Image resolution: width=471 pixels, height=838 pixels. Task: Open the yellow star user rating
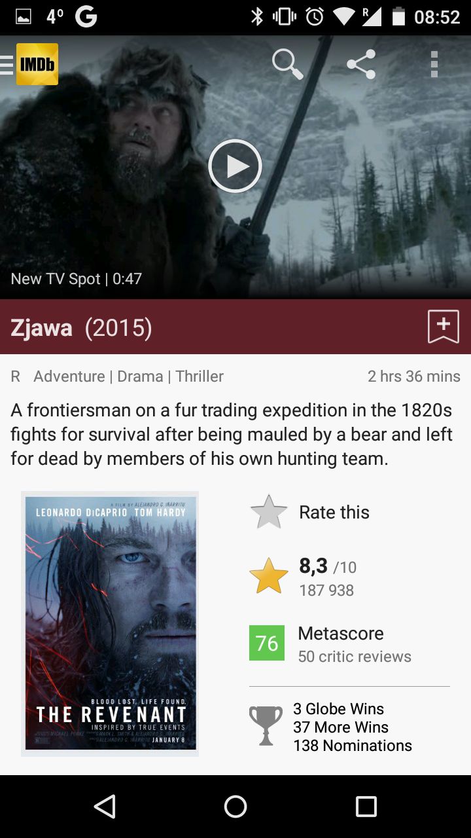click(269, 576)
